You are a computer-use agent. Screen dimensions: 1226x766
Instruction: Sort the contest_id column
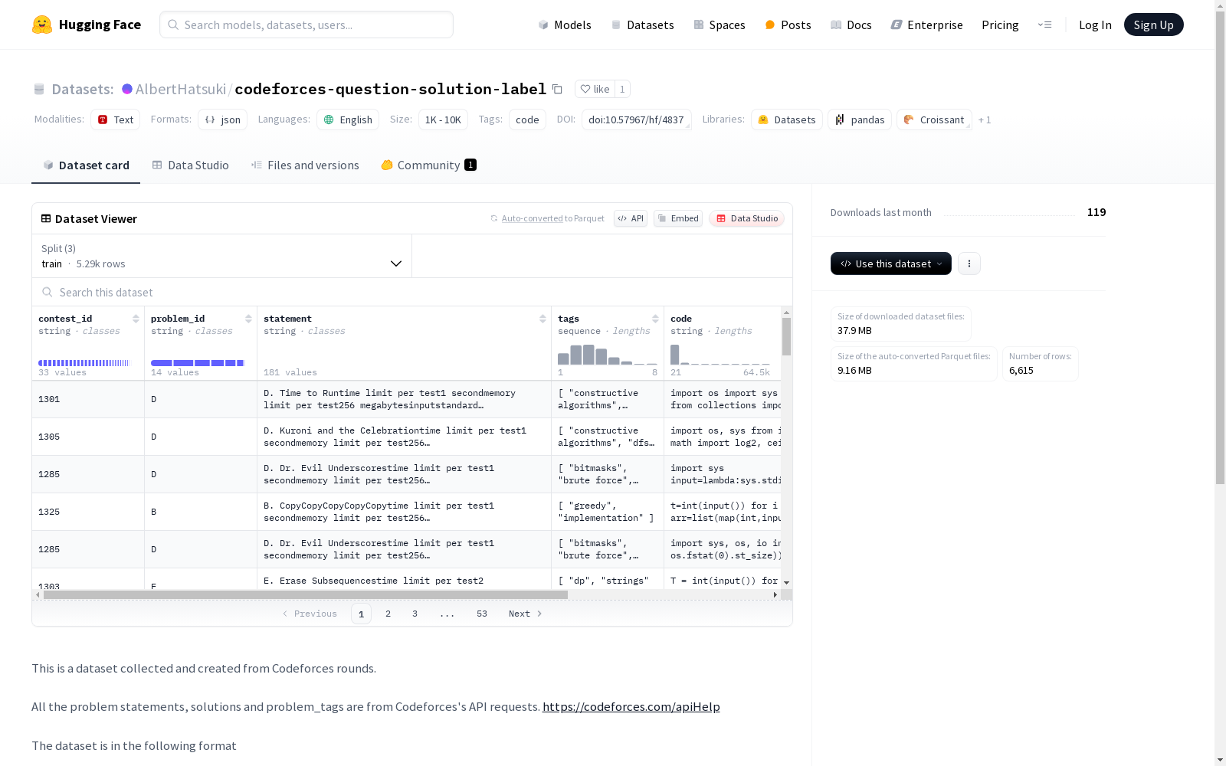pyautogui.click(x=136, y=319)
